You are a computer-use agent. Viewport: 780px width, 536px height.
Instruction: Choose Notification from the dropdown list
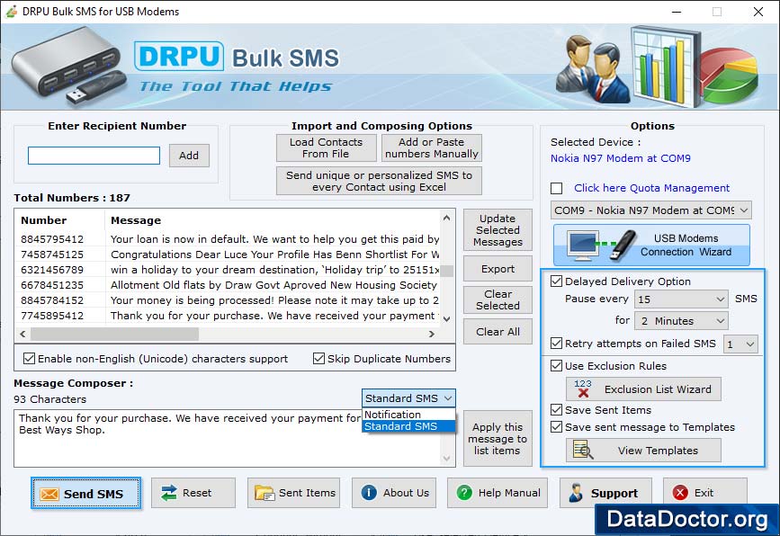pyautogui.click(x=408, y=415)
